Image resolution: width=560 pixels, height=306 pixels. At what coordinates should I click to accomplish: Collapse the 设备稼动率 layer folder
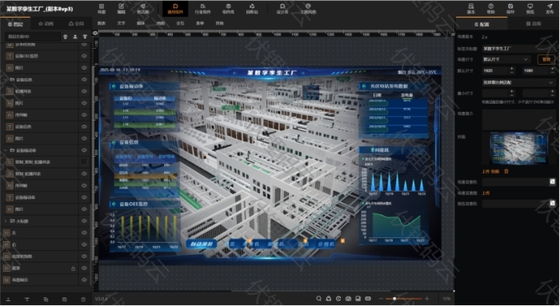click(x=6, y=150)
